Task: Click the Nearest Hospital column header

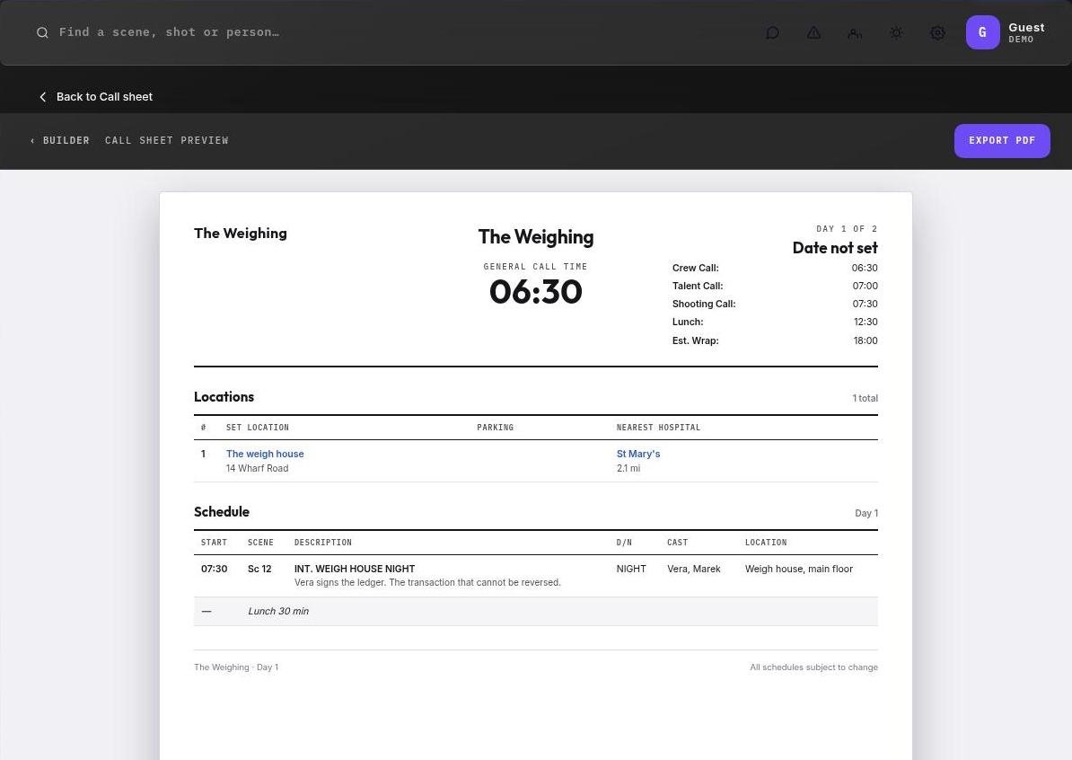Action: click(x=658, y=428)
